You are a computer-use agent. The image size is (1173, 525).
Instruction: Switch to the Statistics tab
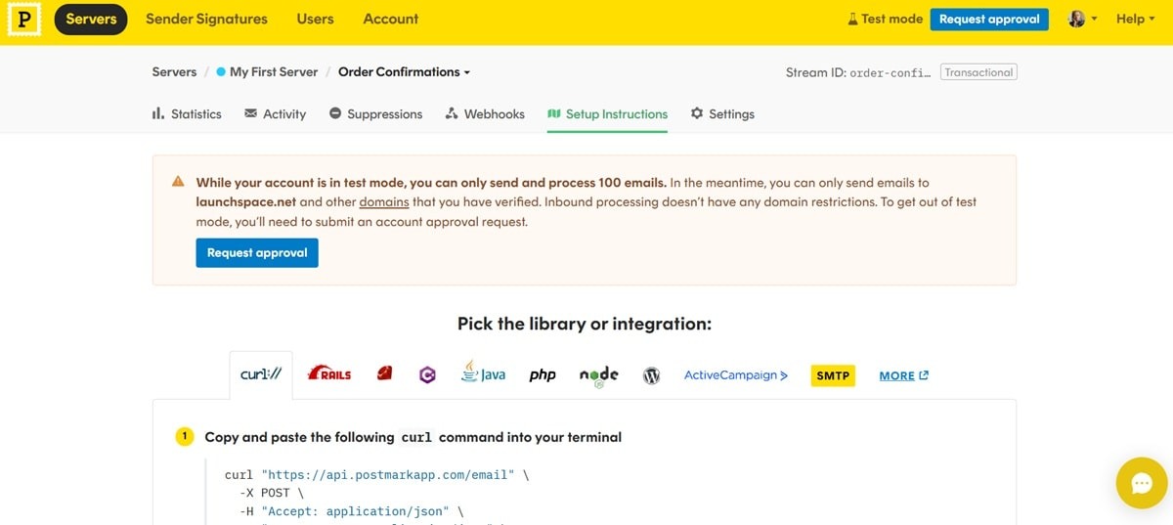tap(187, 114)
